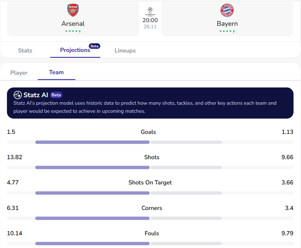Click the Beta badge beside Statz AI
This screenshot has width=301, height=248.
coord(56,95)
